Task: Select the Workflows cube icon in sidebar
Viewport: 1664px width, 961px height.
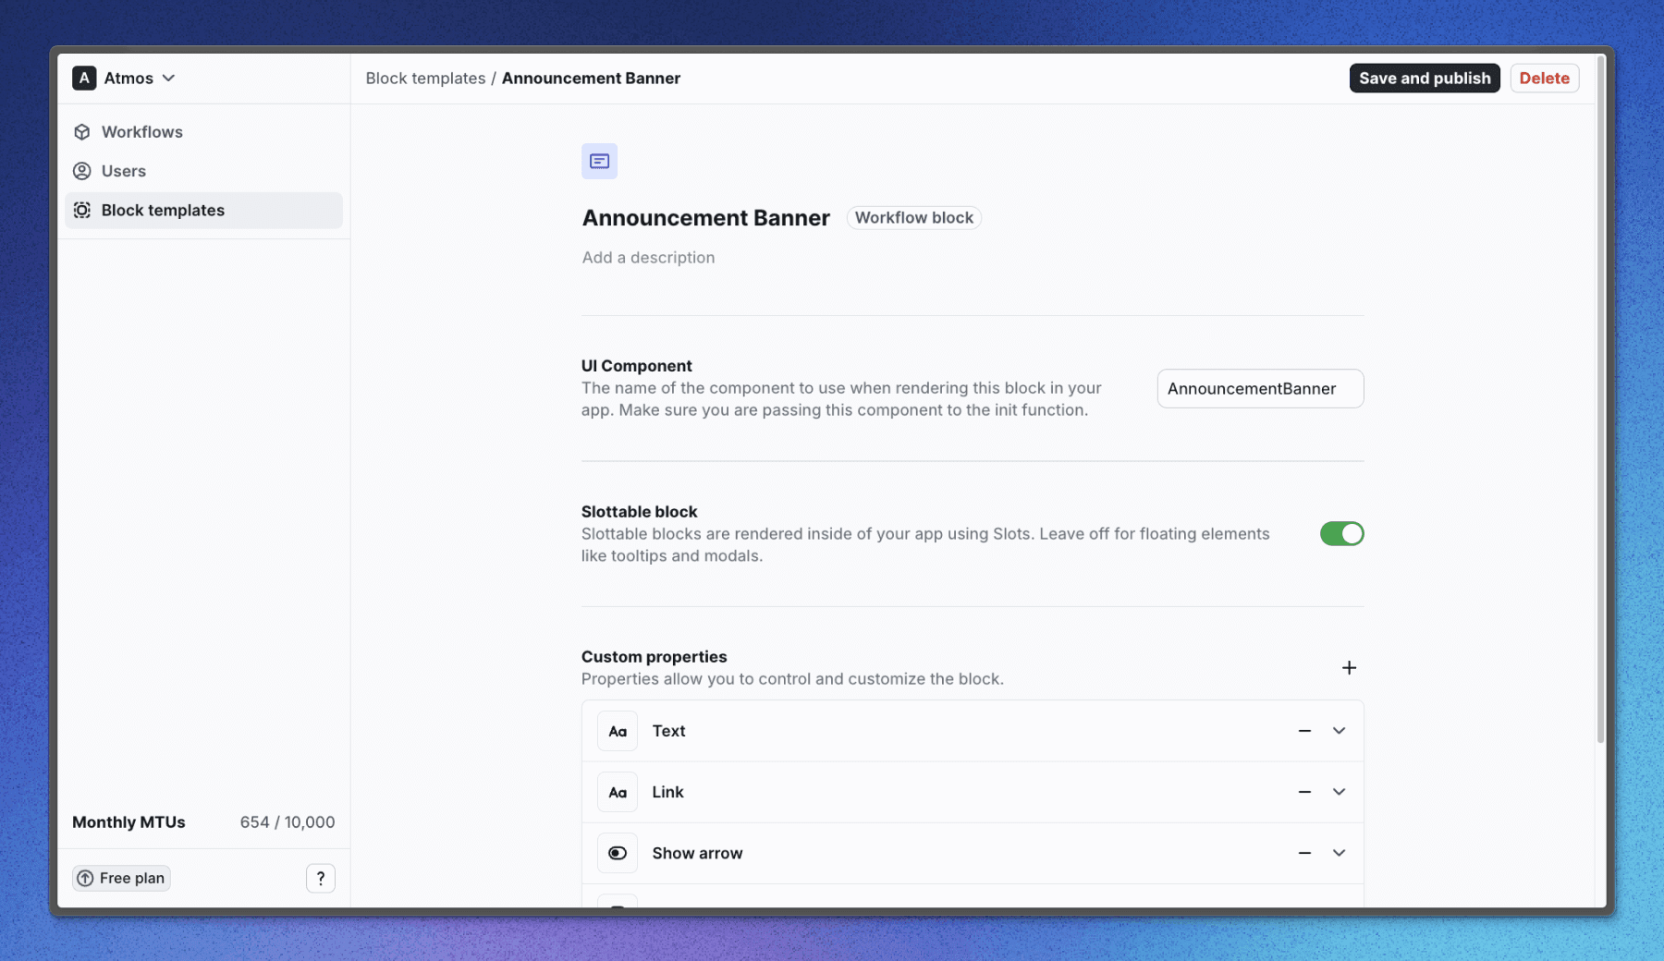Action: (x=83, y=131)
